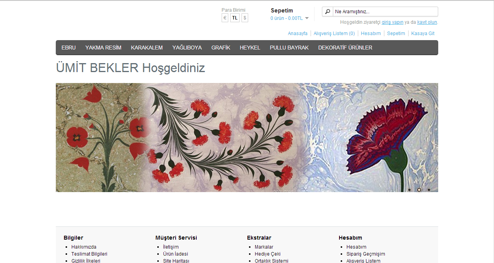
Task: Go to the third slideshow dot
Action: click(x=429, y=190)
